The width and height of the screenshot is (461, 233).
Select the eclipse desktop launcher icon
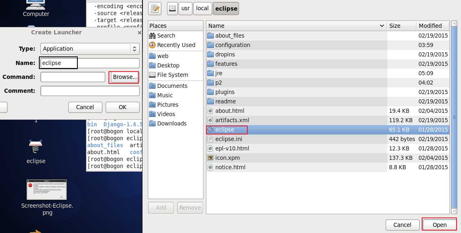coord(36,152)
